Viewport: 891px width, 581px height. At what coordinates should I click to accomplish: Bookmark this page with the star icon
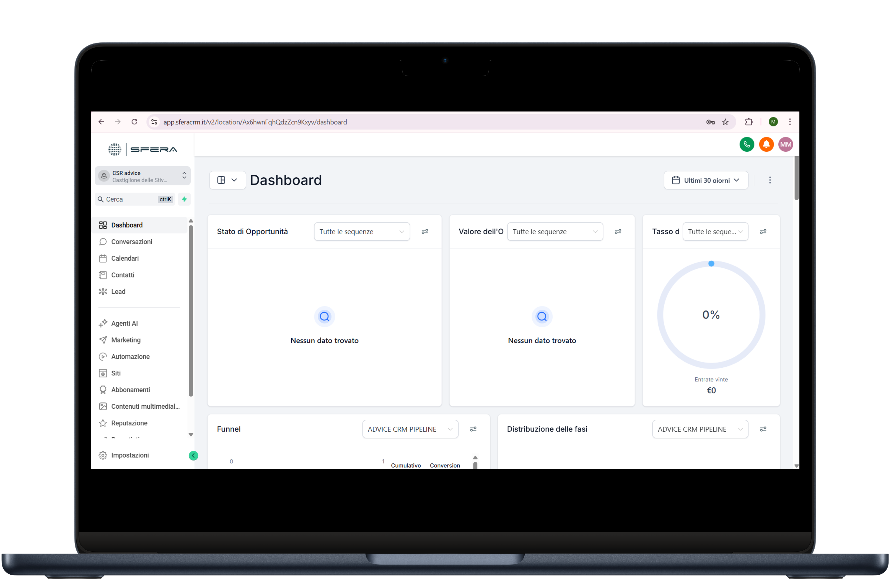(725, 122)
